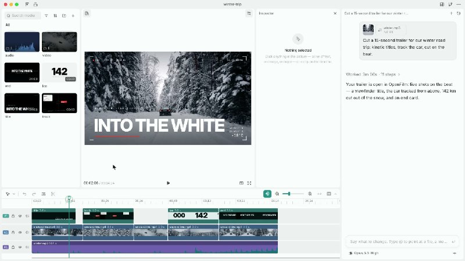Screen dimensions: 465x261
Task: Click the timeline zoom slider
Action: (x=293, y=194)
